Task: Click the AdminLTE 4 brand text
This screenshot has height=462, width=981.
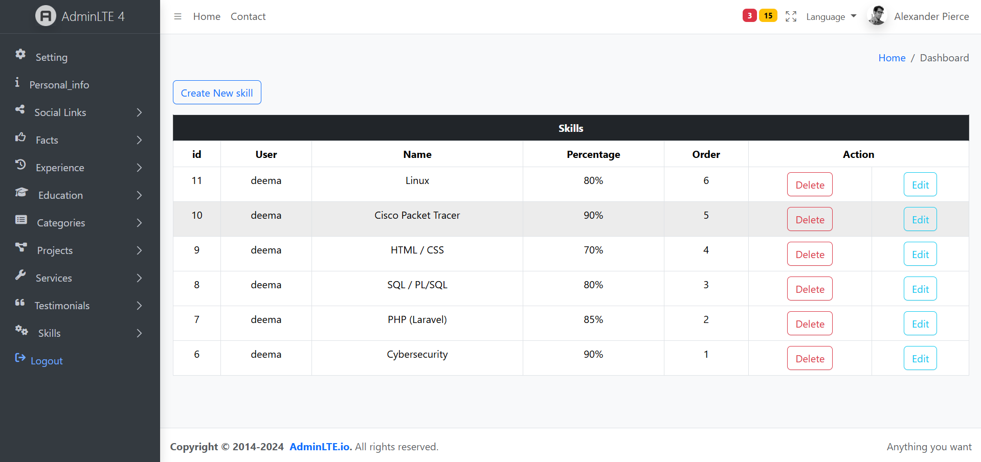Action: point(93,16)
